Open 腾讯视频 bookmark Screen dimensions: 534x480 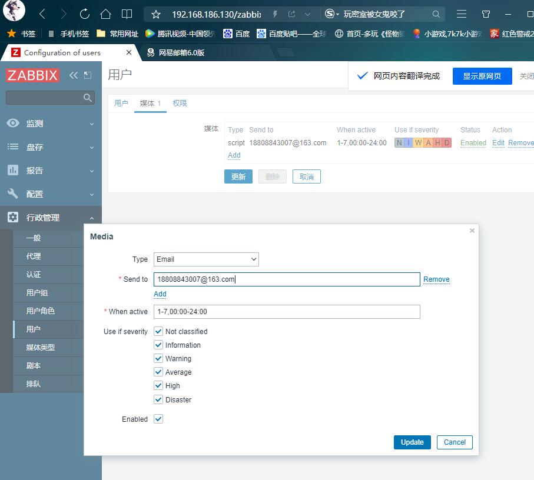point(180,34)
